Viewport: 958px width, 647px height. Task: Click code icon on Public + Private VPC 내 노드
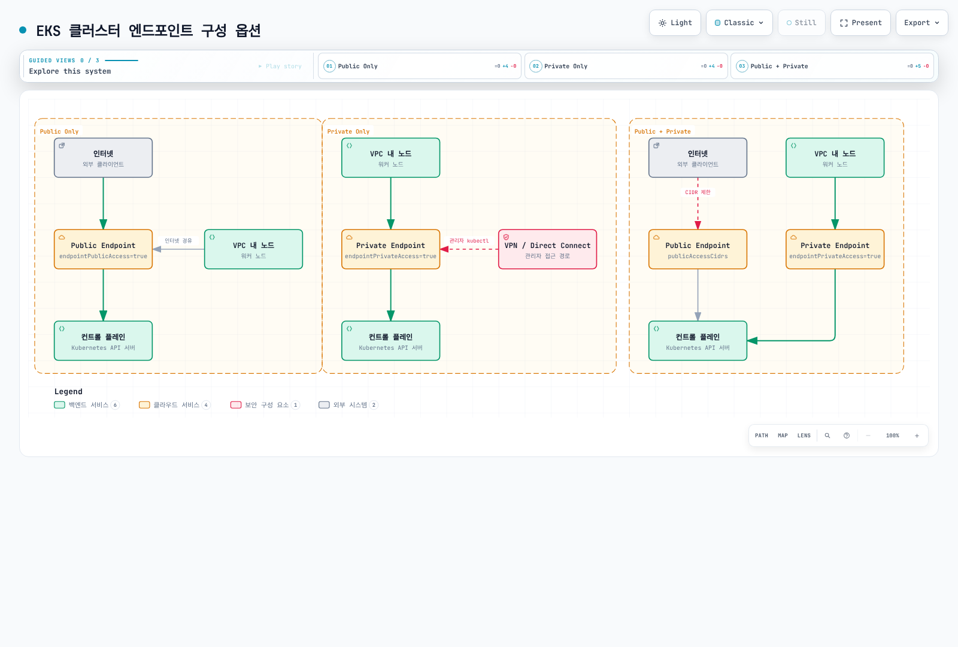click(x=793, y=146)
